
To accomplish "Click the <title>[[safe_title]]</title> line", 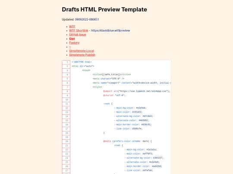I will click(112, 74).
